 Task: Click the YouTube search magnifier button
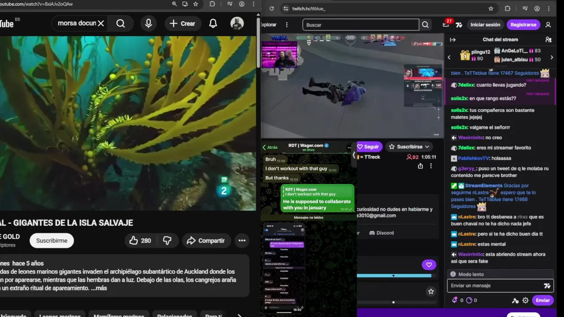[121, 23]
